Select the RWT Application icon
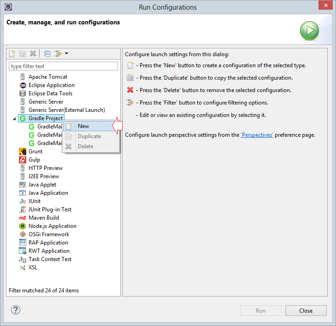Image resolution: width=336 pixels, height=326 pixels. click(23, 251)
